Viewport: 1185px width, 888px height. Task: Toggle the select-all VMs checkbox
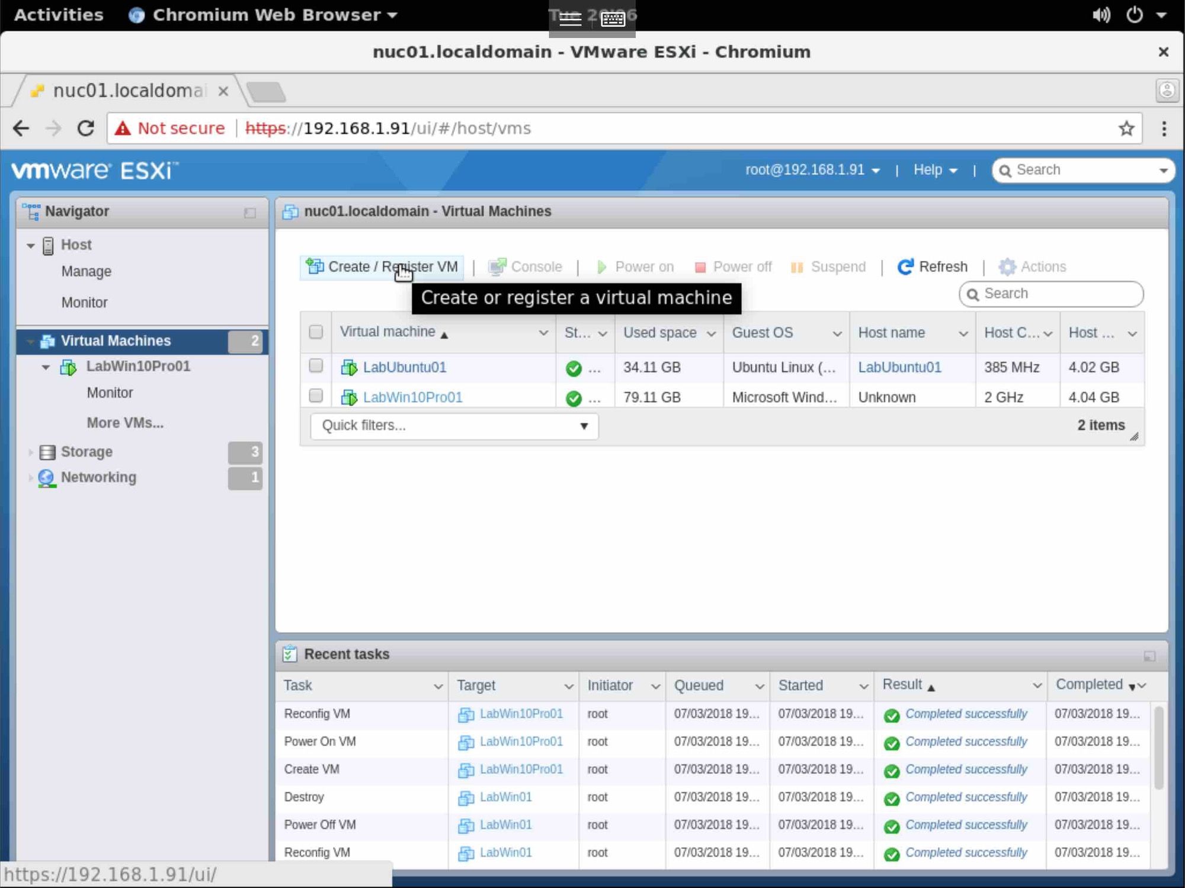pyautogui.click(x=316, y=332)
